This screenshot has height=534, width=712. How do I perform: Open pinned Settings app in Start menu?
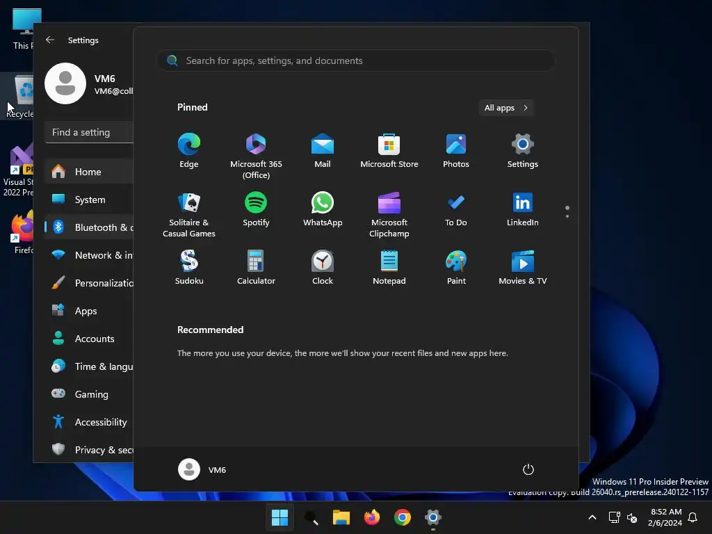point(523,151)
